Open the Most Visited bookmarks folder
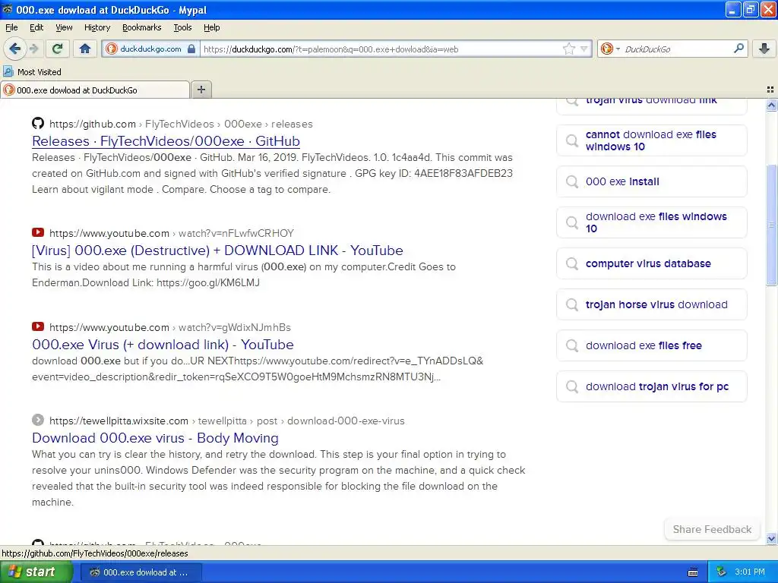 (x=32, y=72)
